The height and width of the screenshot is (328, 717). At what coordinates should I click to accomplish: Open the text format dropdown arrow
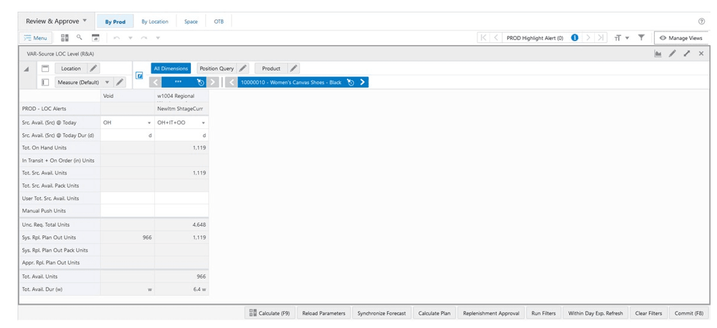pyautogui.click(x=626, y=38)
